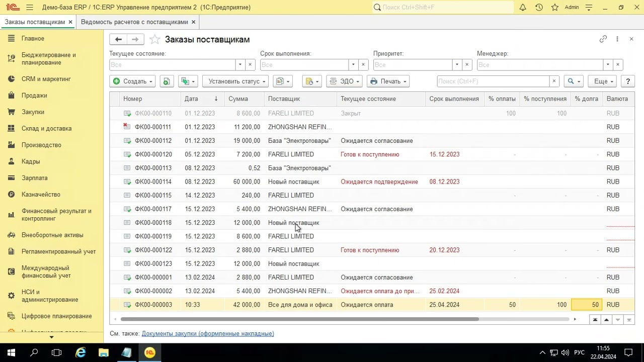Open help with the question mark button
The height and width of the screenshot is (362, 644).
click(628, 81)
